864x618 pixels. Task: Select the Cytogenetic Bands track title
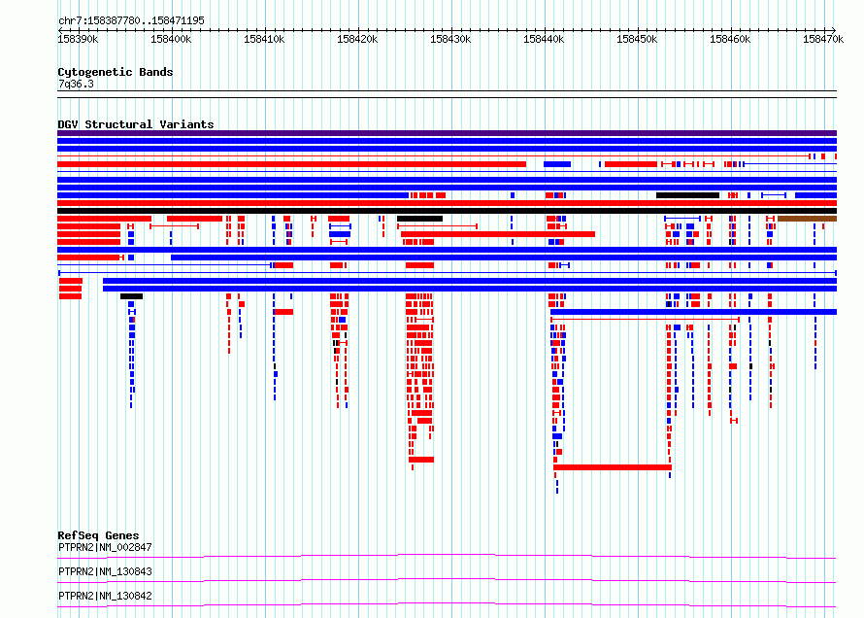click(x=116, y=72)
